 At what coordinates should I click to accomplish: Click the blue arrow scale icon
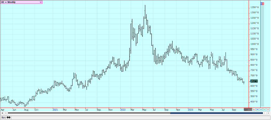tap(257, 110)
